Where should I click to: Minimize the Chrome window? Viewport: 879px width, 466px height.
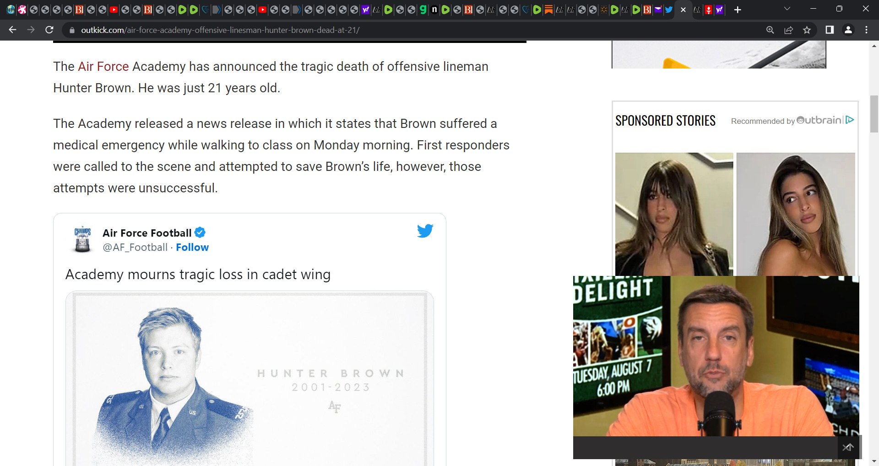pyautogui.click(x=813, y=9)
